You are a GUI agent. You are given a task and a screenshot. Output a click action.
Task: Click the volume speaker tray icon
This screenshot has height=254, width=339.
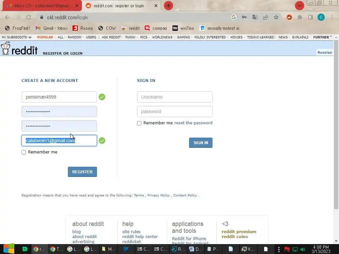[x=303, y=249]
